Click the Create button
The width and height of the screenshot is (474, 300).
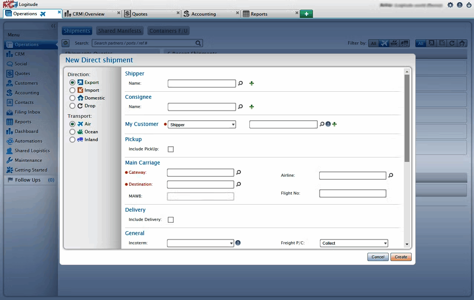(401, 257)
